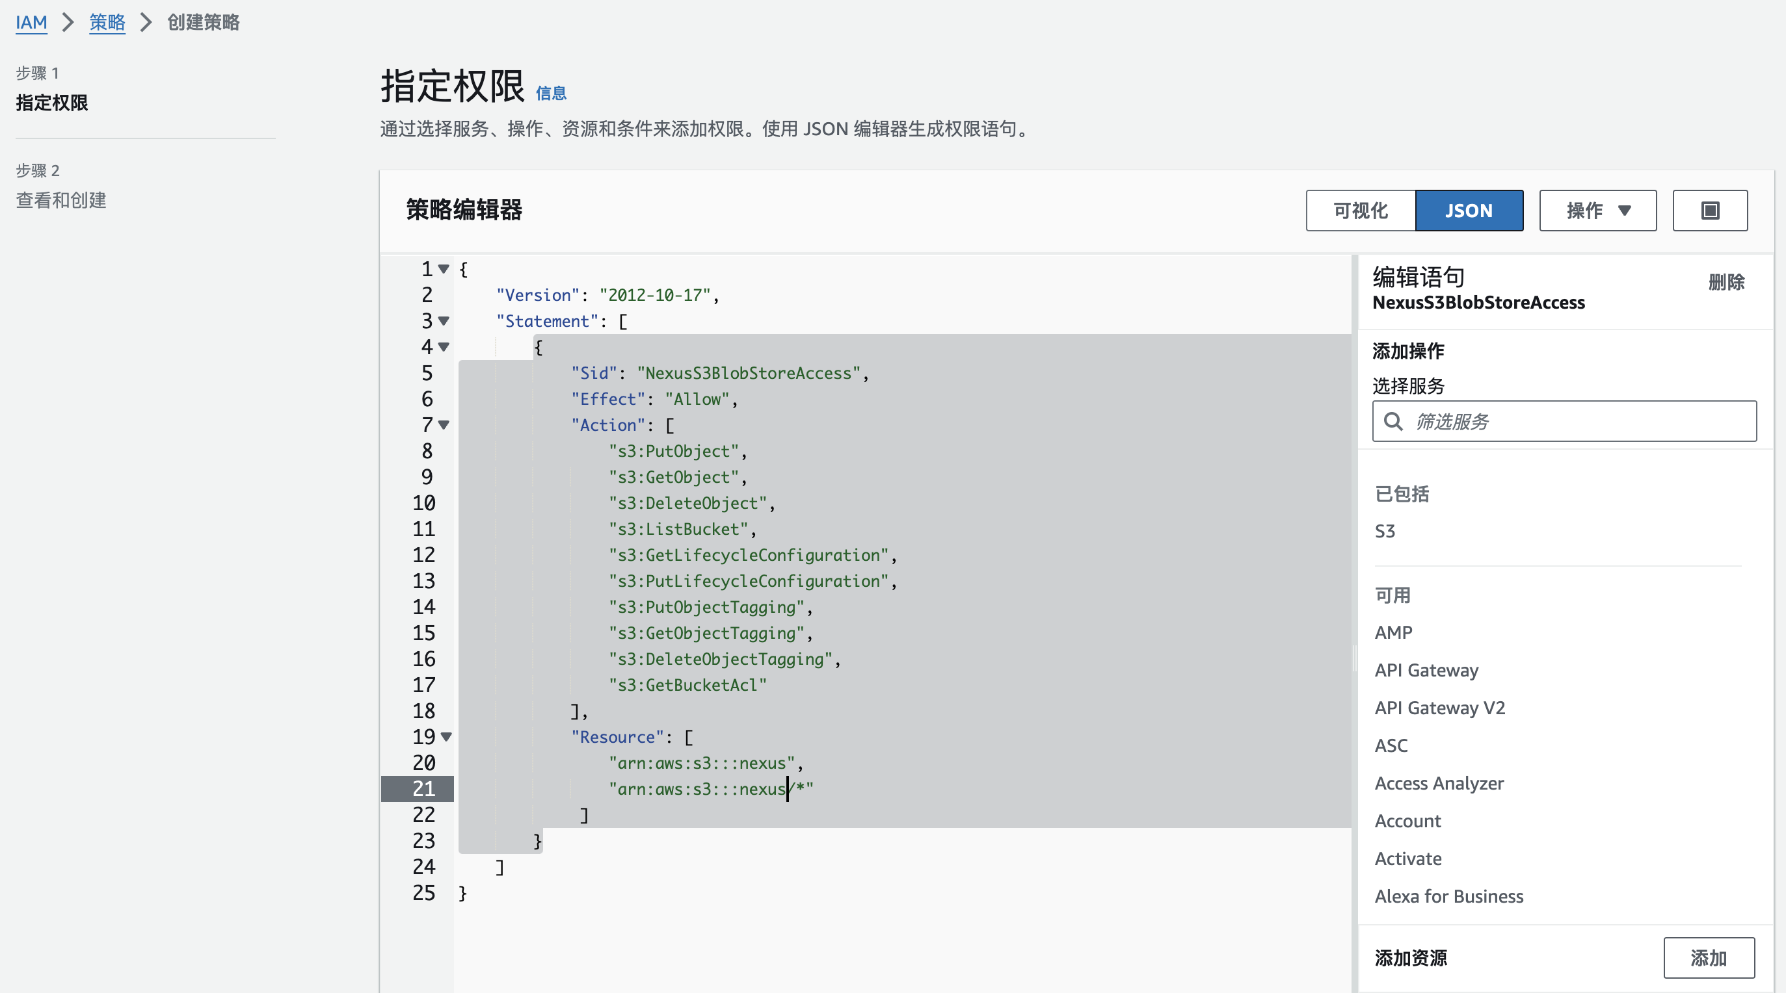Viewport: 1786px width, 993px height.
Task: Click "s3:PutObject" action line
Action: pyautogui.click(x=673, y=451)
